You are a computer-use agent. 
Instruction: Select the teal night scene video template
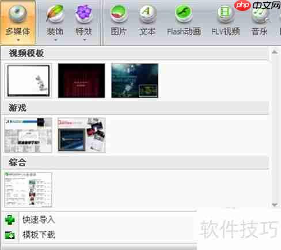(135, 81)
